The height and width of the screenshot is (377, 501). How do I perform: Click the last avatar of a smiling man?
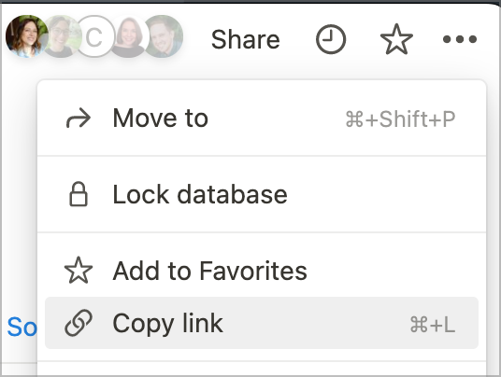click(x=164, y=36)
